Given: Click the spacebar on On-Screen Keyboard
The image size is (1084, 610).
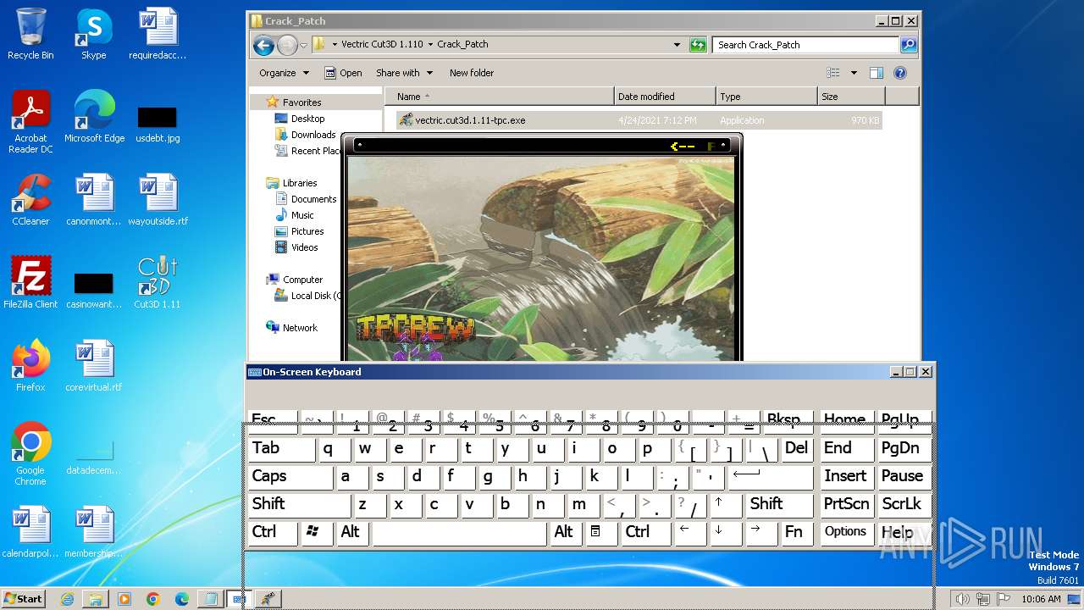Looking at the screenshot, I should [x=459, y=533].
